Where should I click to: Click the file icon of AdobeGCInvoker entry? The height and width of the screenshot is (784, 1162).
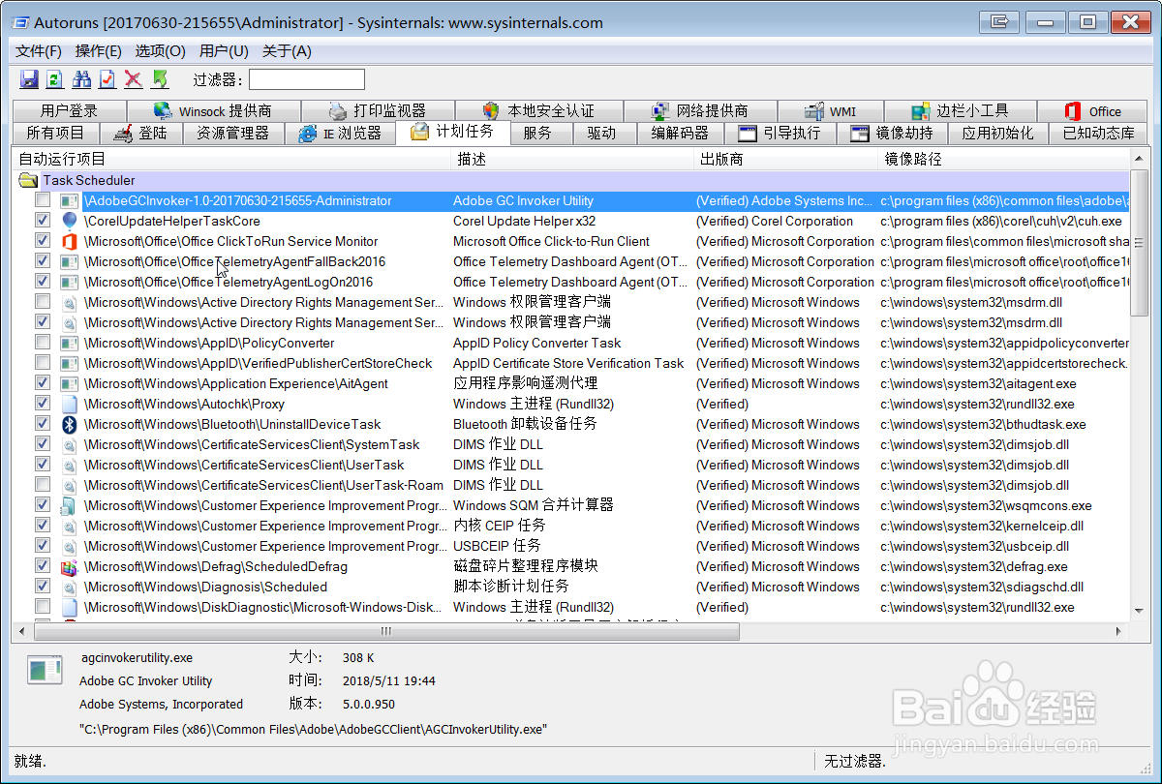point(70,200)
